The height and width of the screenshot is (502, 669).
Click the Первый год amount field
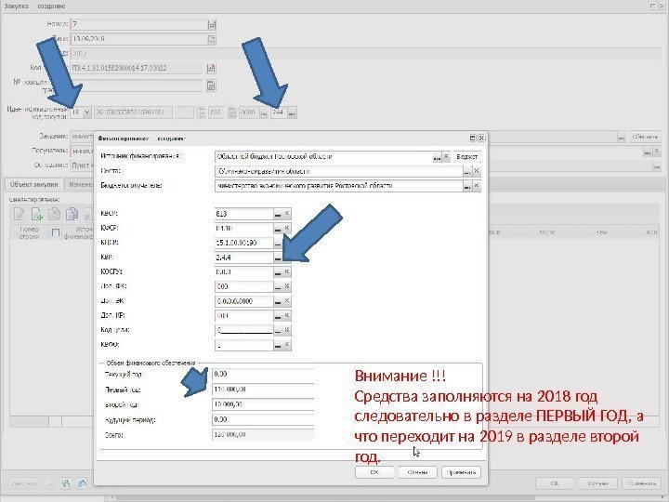click(x=263, y=390)
